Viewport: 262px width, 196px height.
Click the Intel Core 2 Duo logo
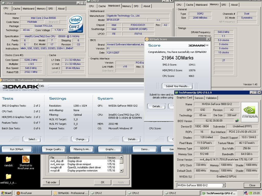tap(75, 24)
